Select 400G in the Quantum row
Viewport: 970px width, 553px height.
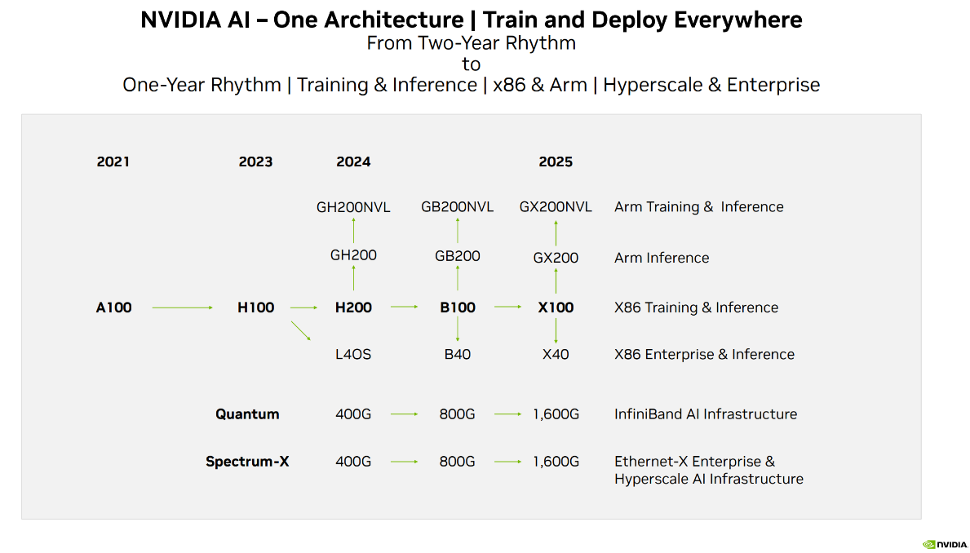pyautogui.click(x=353, y=414)
